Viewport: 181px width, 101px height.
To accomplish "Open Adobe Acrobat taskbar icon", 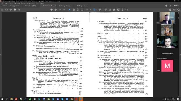I will click(x=76, y=99).
